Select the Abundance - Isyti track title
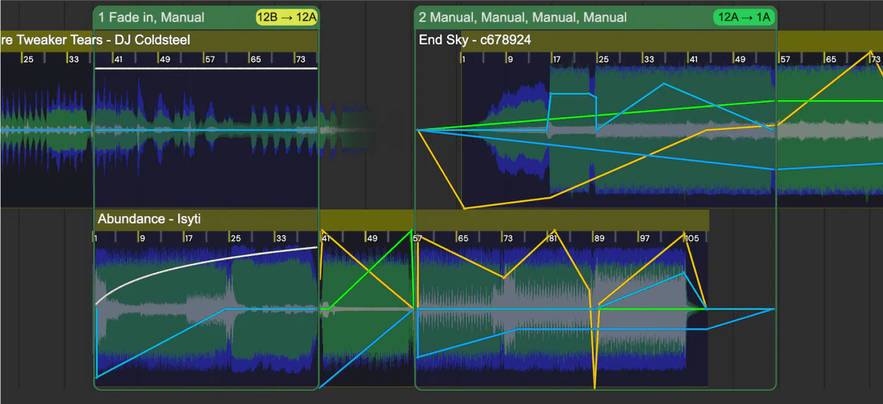The image size is (883, 404). (149, 220)
